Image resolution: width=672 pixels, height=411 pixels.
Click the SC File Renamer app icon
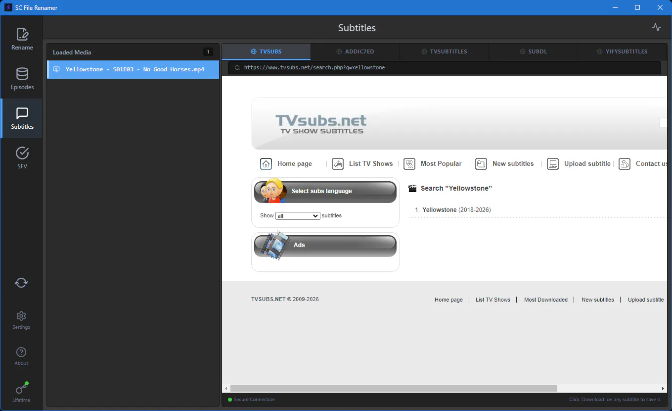point(8,7)
